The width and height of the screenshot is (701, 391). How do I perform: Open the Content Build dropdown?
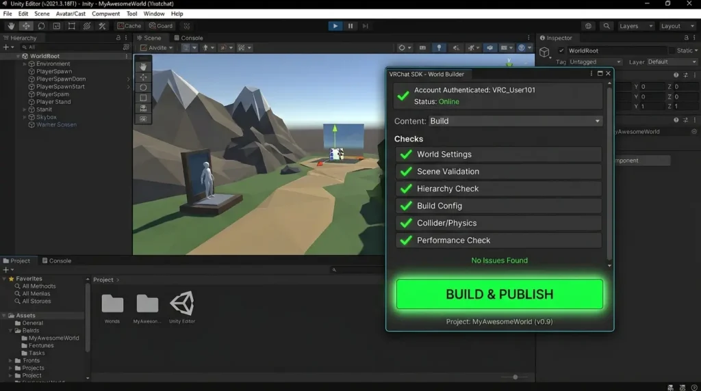[x=515, y=121]
